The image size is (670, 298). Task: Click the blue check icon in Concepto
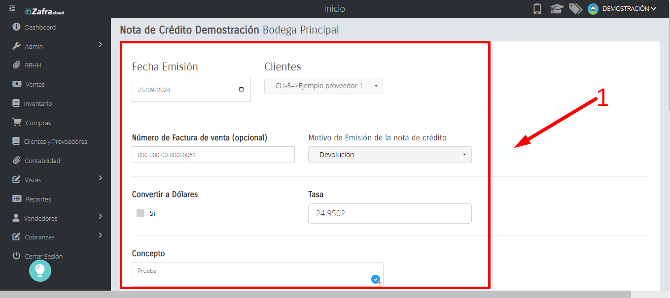tap(376, 279)
